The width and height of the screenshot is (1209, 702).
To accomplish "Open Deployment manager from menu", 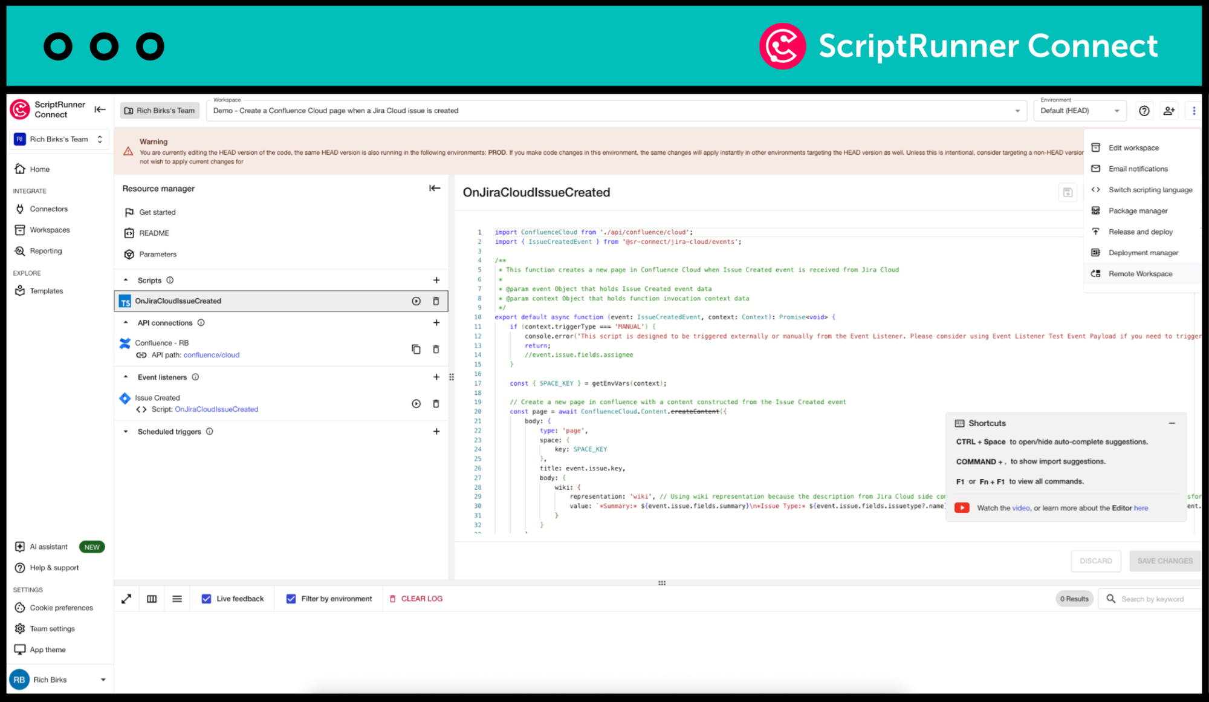I will 1142,253.
